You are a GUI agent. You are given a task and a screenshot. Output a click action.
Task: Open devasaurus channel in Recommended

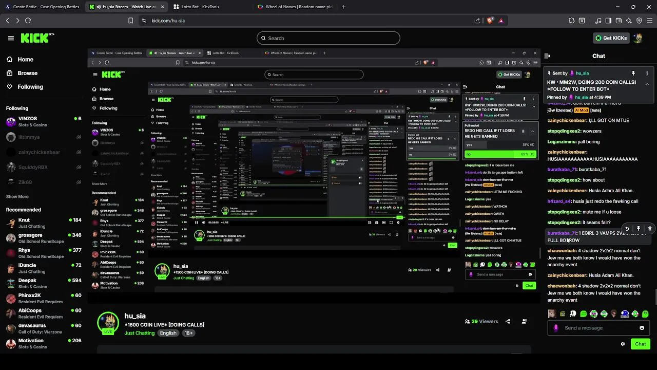click(44, 328)
